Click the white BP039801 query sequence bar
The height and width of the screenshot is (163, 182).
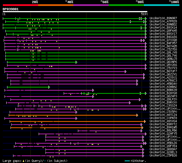click(x=75, y=12)
